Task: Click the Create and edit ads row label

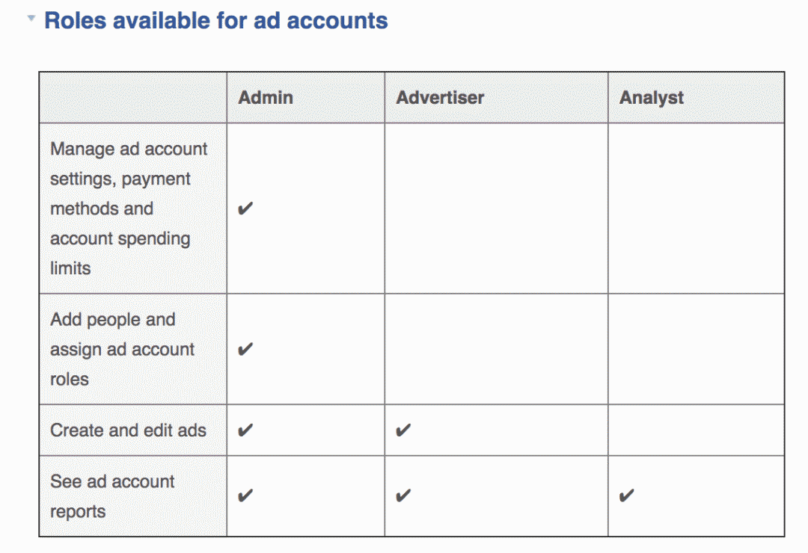Action: click(x=129, y=430)
